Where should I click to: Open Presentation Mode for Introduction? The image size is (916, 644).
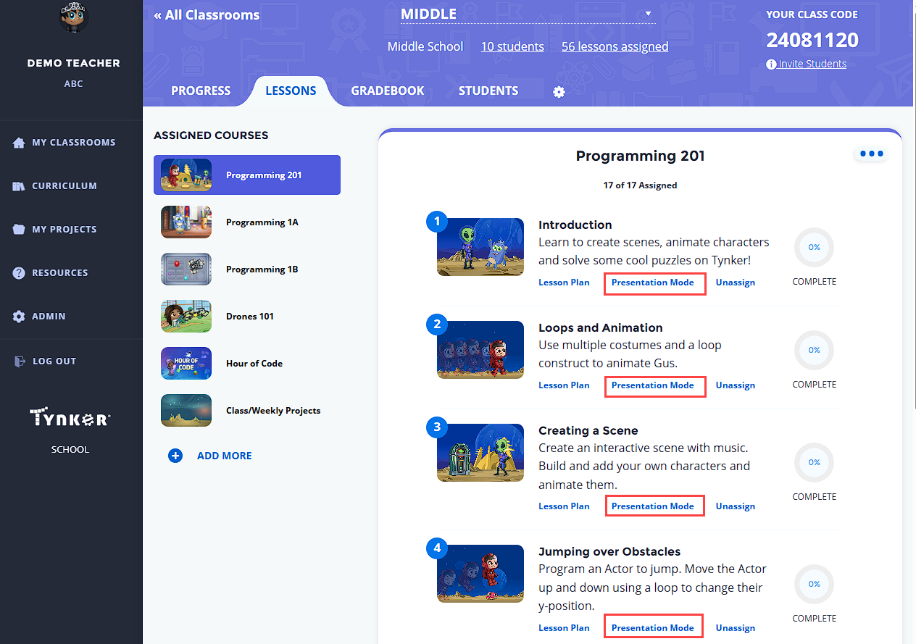point(653,283)
